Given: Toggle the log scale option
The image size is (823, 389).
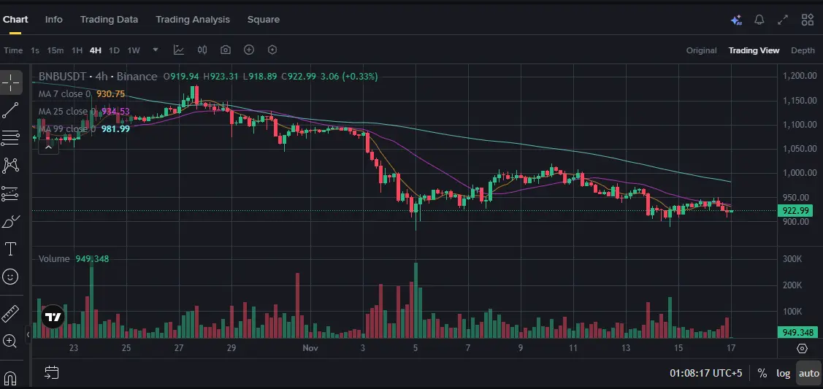Looking at the screenshot, I should [x=783, y=373].
